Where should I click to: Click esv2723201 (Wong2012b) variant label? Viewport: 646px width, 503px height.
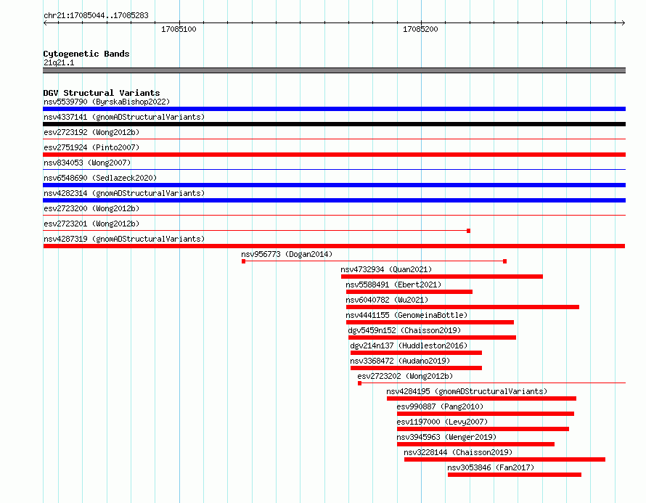(91, 224)
